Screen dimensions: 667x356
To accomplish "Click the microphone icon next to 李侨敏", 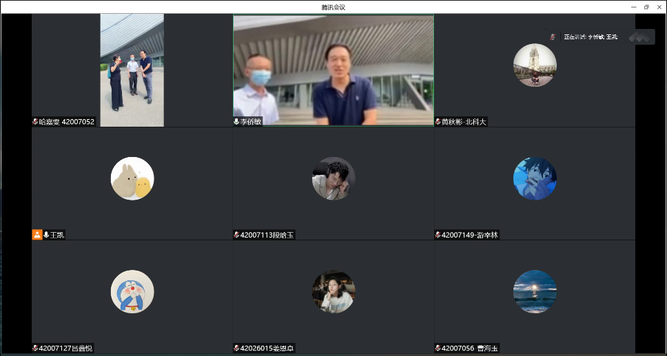I will pos(236,122).
